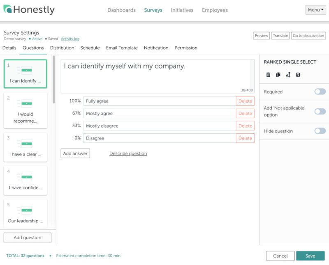Delete the question using the trash icon
Screen dimensions: 329x265
point(268,75)
